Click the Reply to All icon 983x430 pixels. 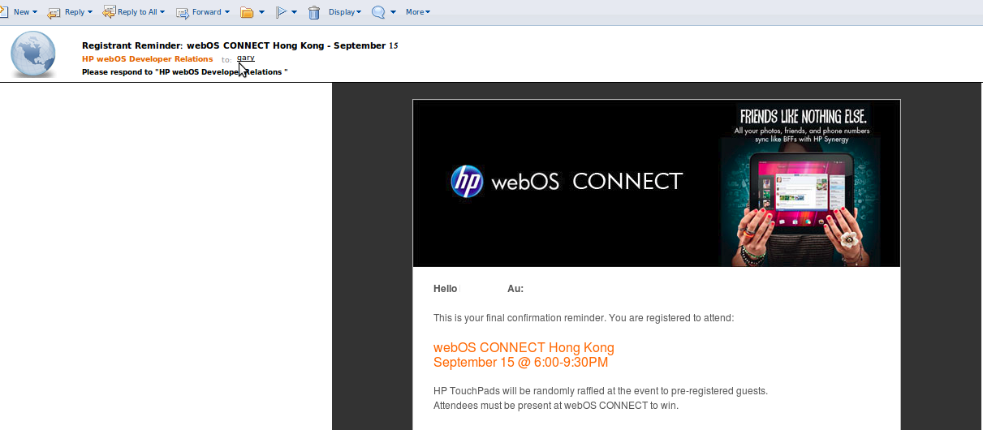109,12
